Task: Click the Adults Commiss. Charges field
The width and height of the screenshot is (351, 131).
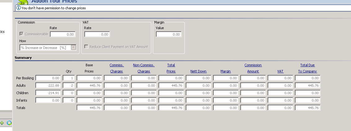Action: click(117, 85)
